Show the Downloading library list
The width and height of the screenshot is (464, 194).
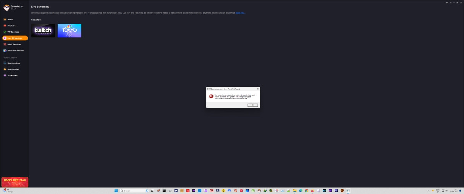(13, 63)
